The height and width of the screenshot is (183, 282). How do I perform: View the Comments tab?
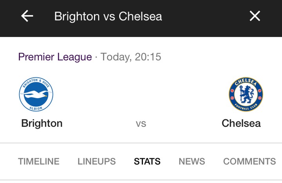pos(249,161)
